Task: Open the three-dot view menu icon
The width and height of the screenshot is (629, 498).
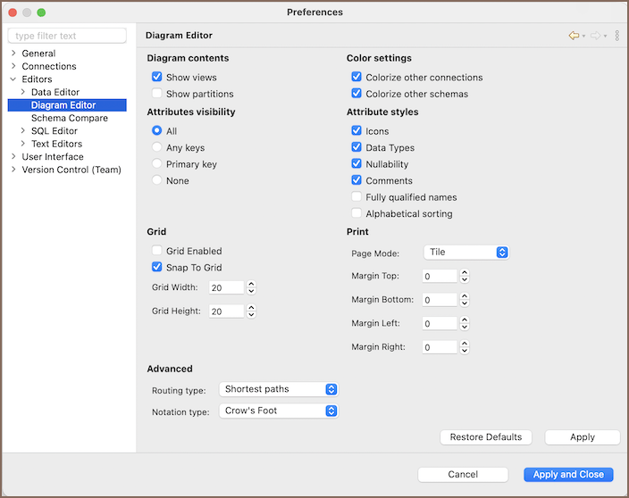Action: click(x=616, y=36)
